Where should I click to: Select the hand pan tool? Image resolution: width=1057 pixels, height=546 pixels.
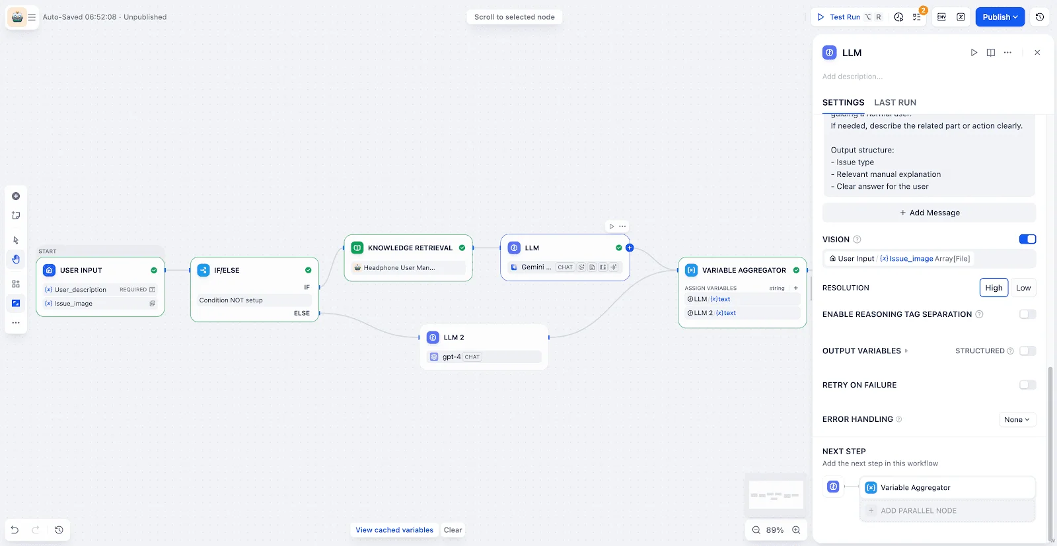(16, 259)
